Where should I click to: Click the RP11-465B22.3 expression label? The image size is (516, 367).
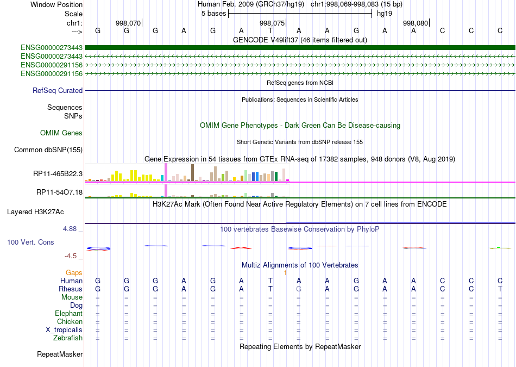point(58,173)
